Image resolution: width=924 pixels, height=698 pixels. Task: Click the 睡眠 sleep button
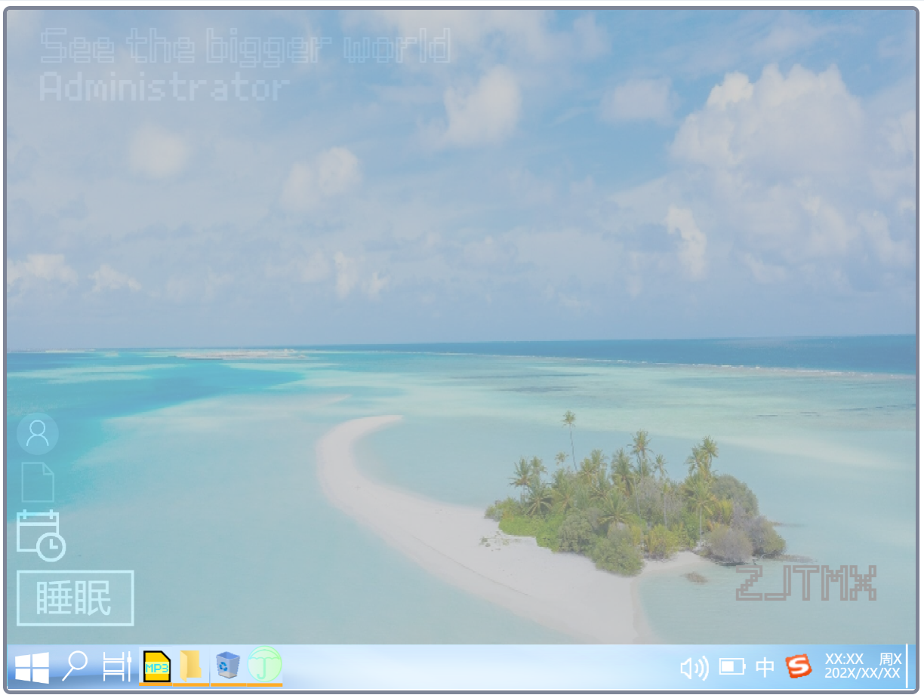[75, 598]
